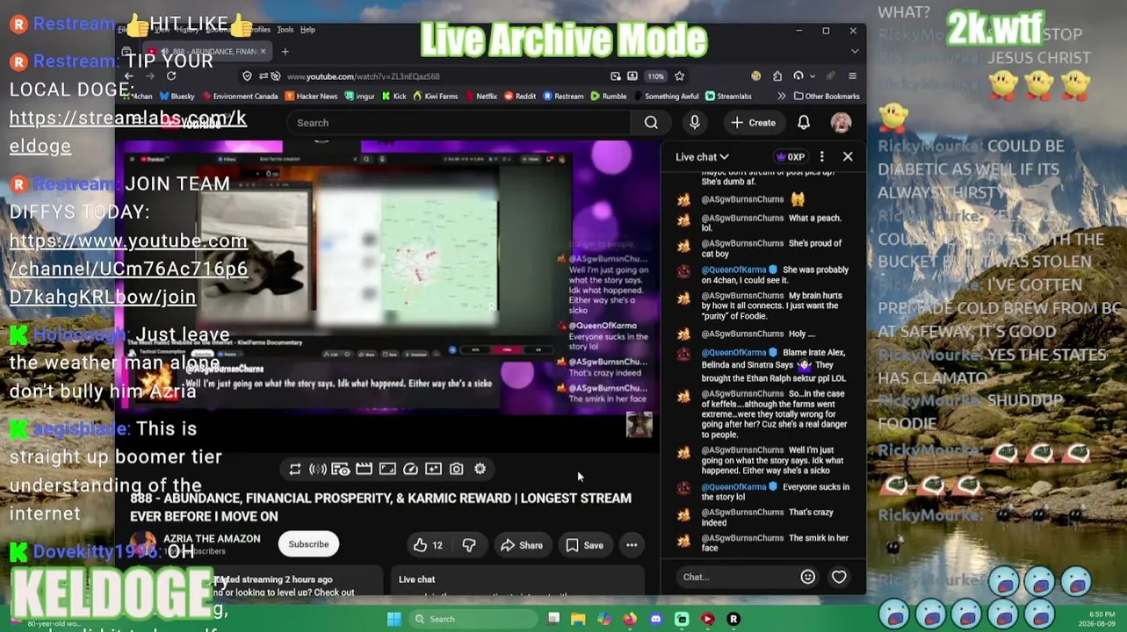Start voice search with the microphone icon
The height and width of the screenshot is (632, 1127).
click(695, 123)
